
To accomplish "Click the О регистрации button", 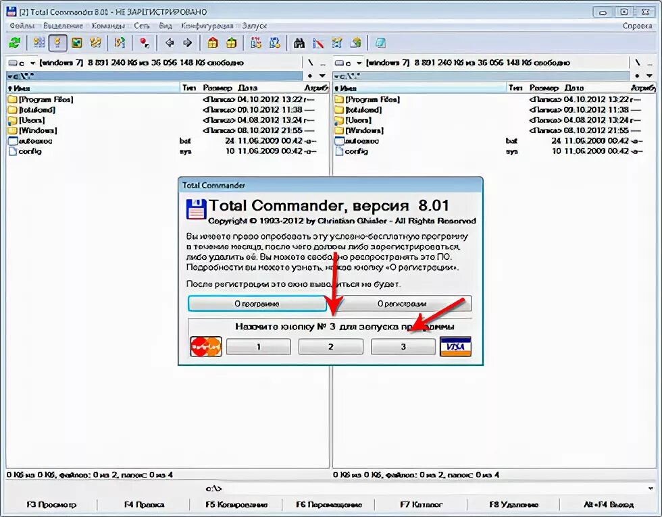I will pos(402,304).
